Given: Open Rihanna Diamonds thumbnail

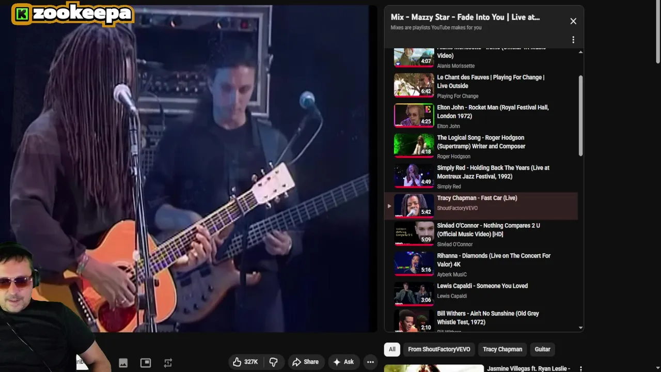Looking at the screenshot, I should point(414,263).
